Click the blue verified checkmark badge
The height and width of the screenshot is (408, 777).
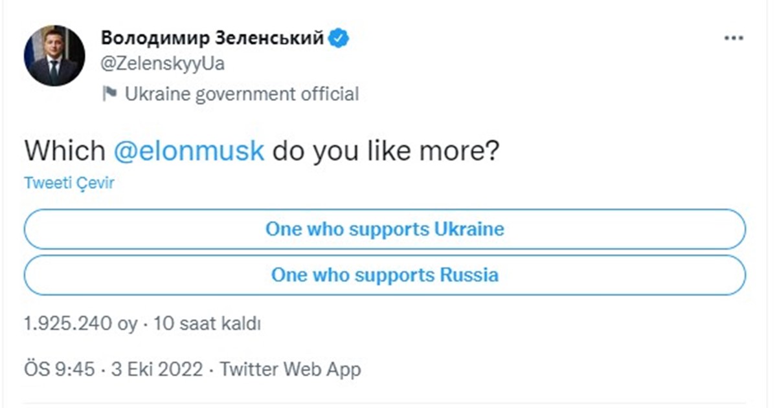[339, 38]
